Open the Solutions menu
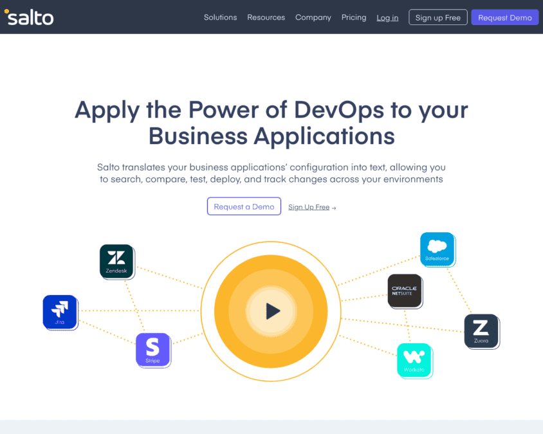 [220, 17]
